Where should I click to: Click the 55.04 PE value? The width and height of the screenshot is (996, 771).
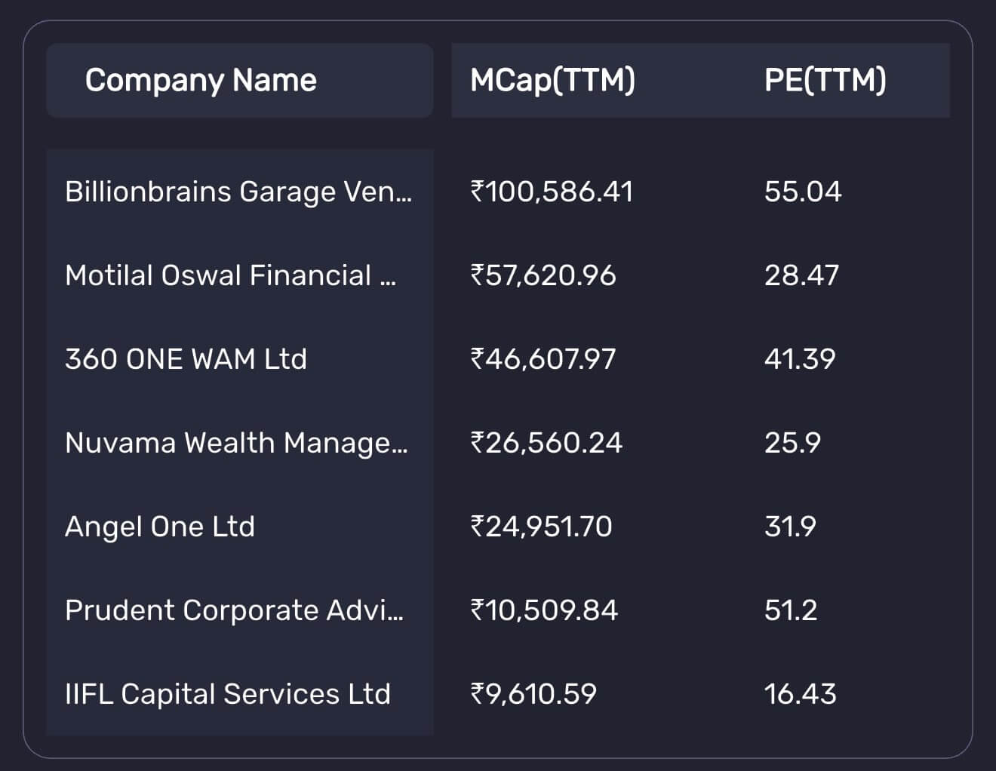(x=802, y=192)
